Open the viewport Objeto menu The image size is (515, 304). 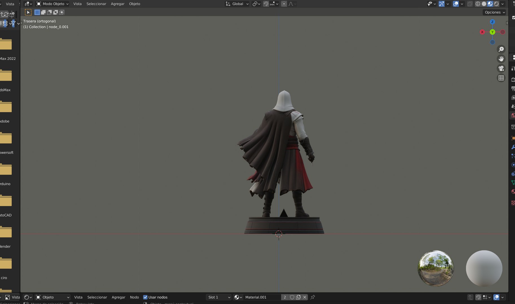click(x=135, y=4)
